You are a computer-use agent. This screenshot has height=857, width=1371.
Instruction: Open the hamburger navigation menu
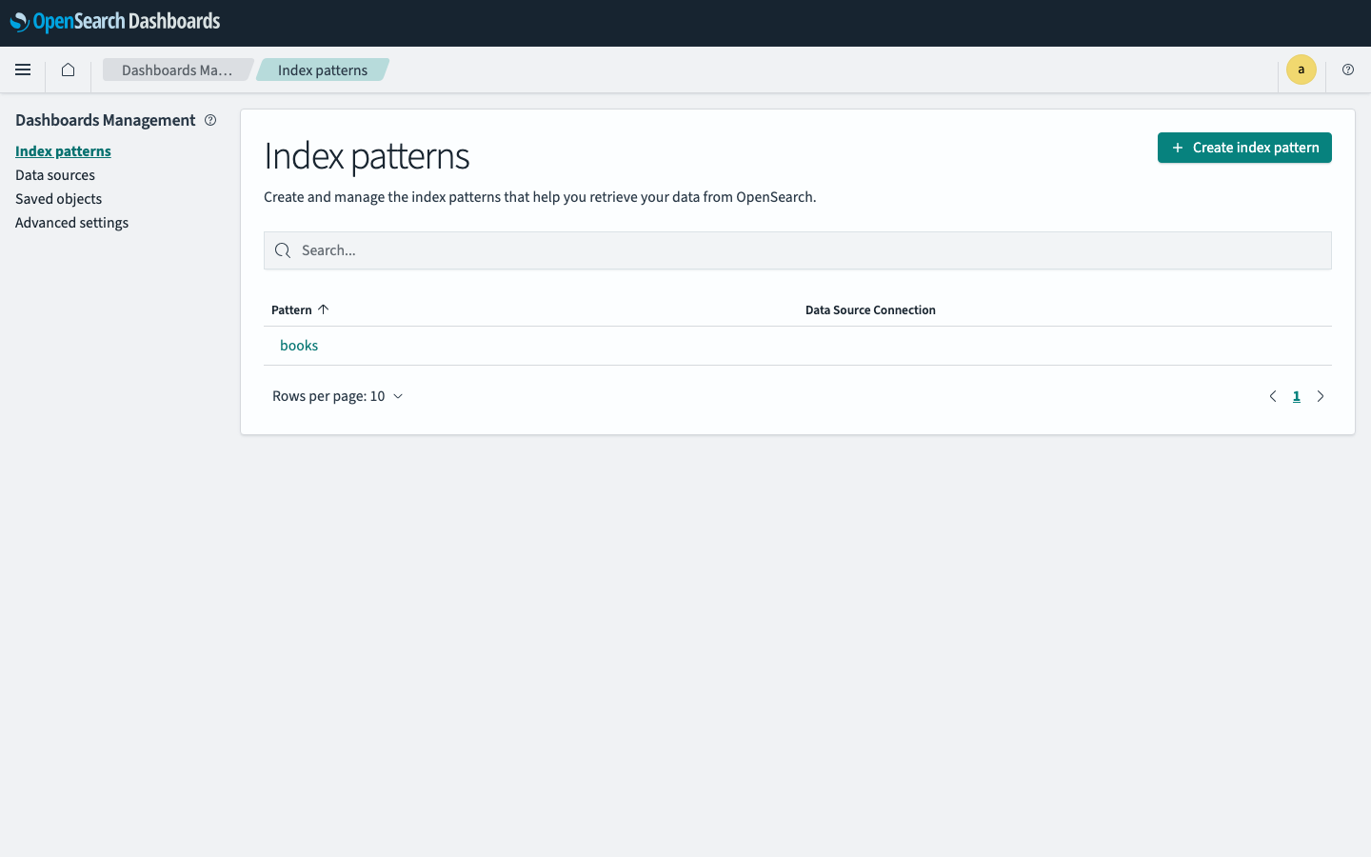(x=23, y=70)
